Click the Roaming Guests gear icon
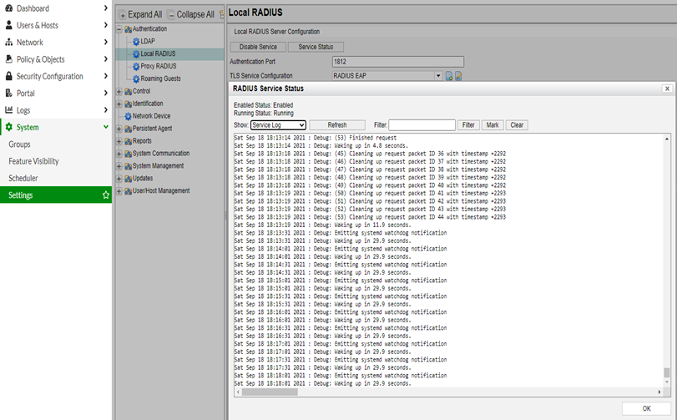The height and width of the screenshot is (420, 677). [x=136, y=79]
